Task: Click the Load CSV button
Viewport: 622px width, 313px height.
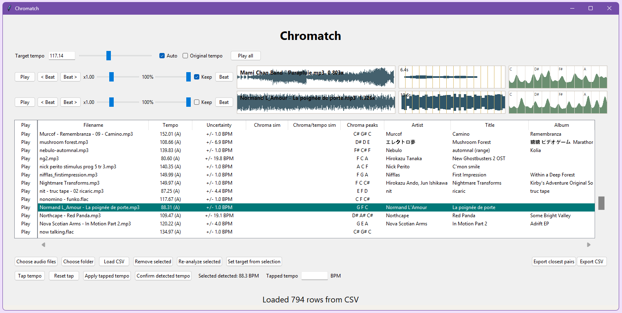Action: point(114,262)
